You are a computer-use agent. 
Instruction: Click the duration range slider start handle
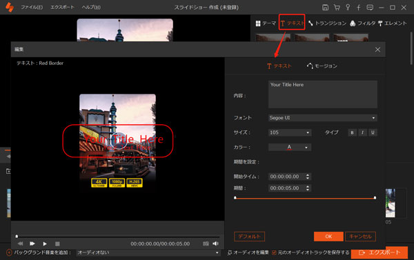click(x=235, y=197)
